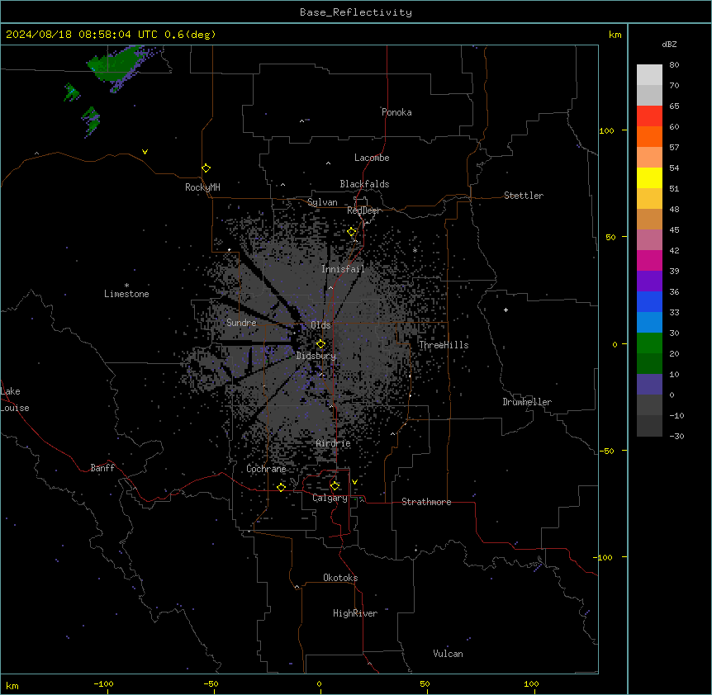
Task: Click the -30 value at the legend bottom
Action: [676, 436]
